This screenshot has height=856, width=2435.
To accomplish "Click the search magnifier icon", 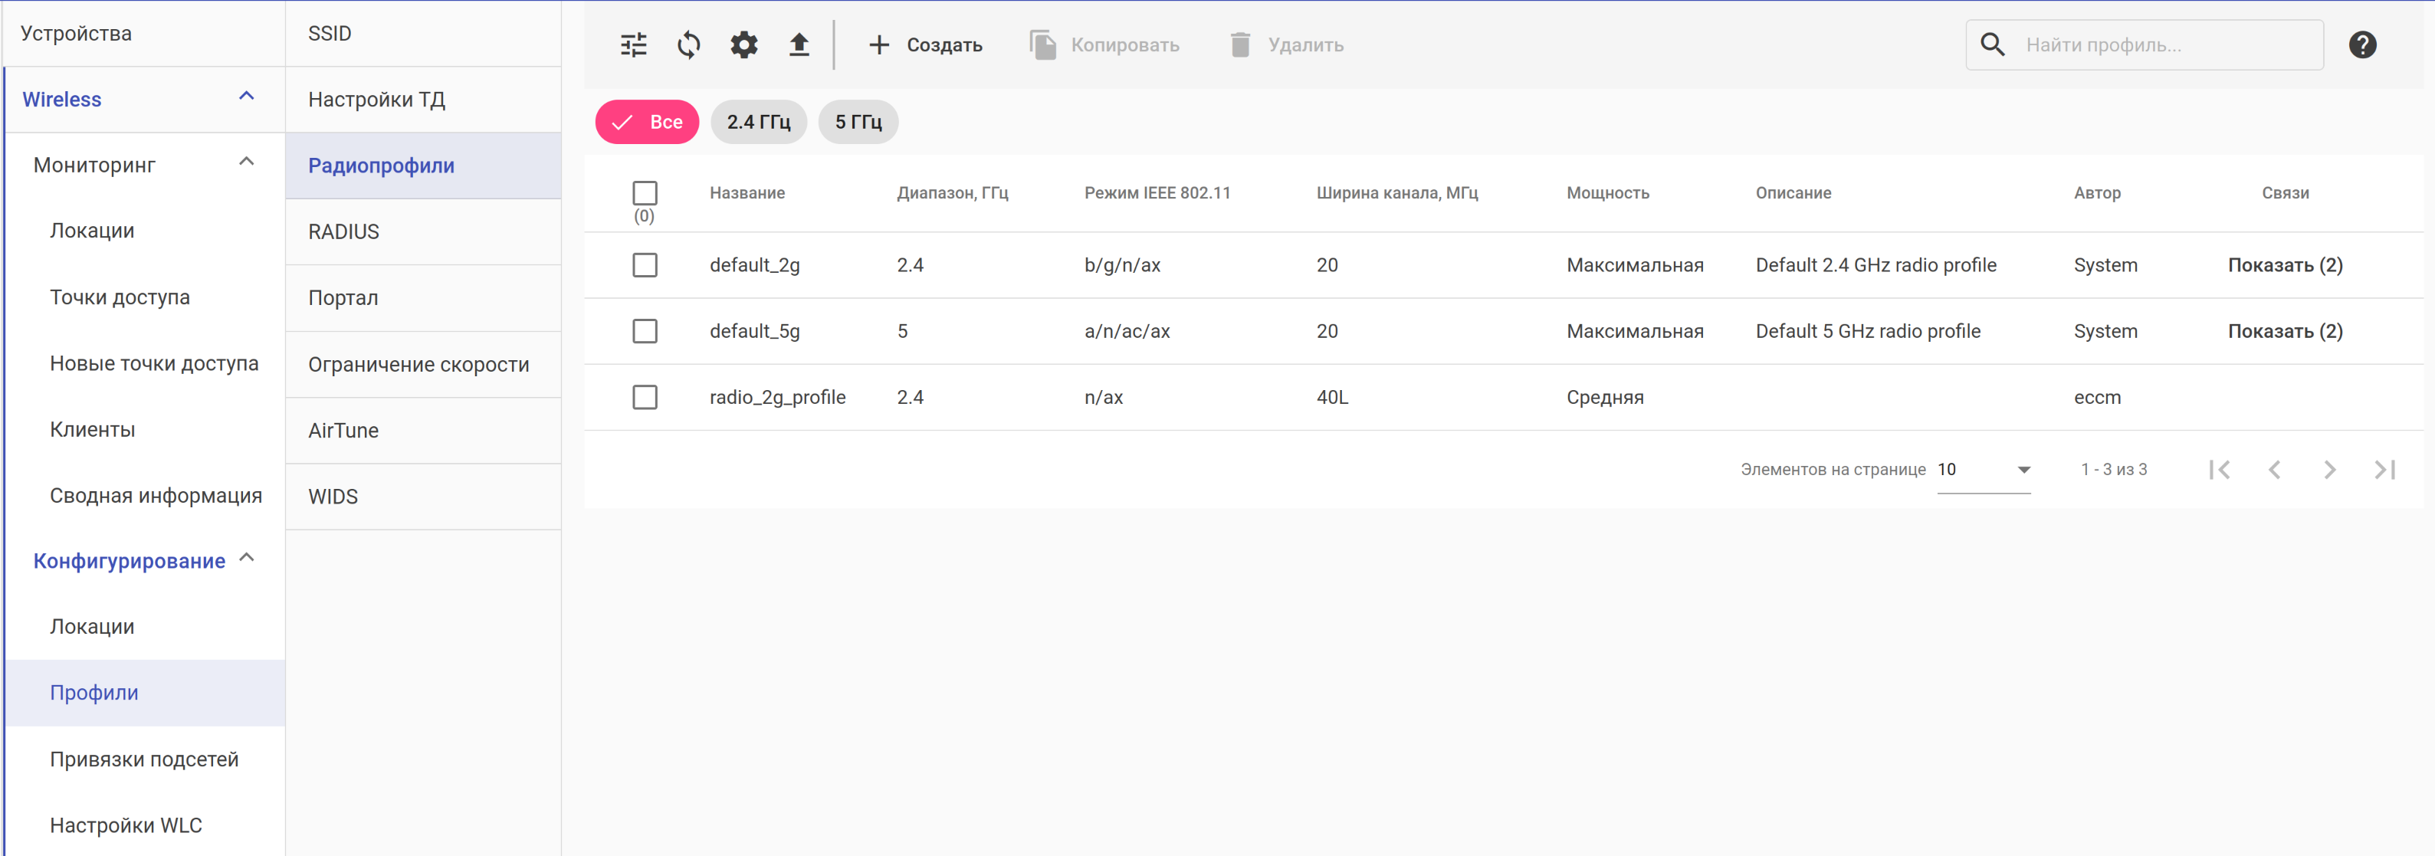I will tap(1992, 44).
